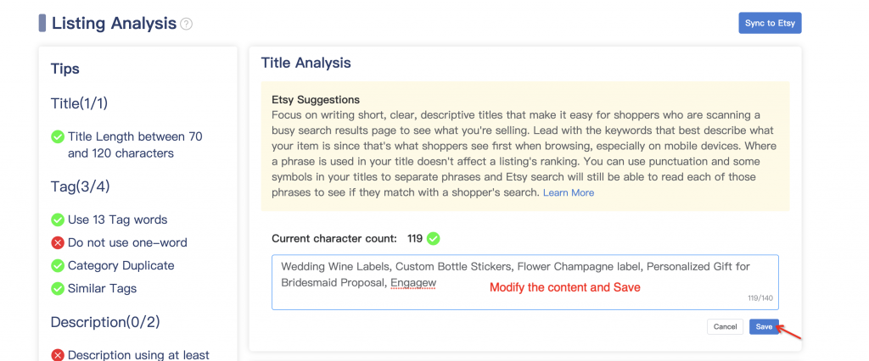Image resolution: width=869 pixels, height=361 pixels.
Task: Click green check next to character count 119
Action: (x=434, y=239)
